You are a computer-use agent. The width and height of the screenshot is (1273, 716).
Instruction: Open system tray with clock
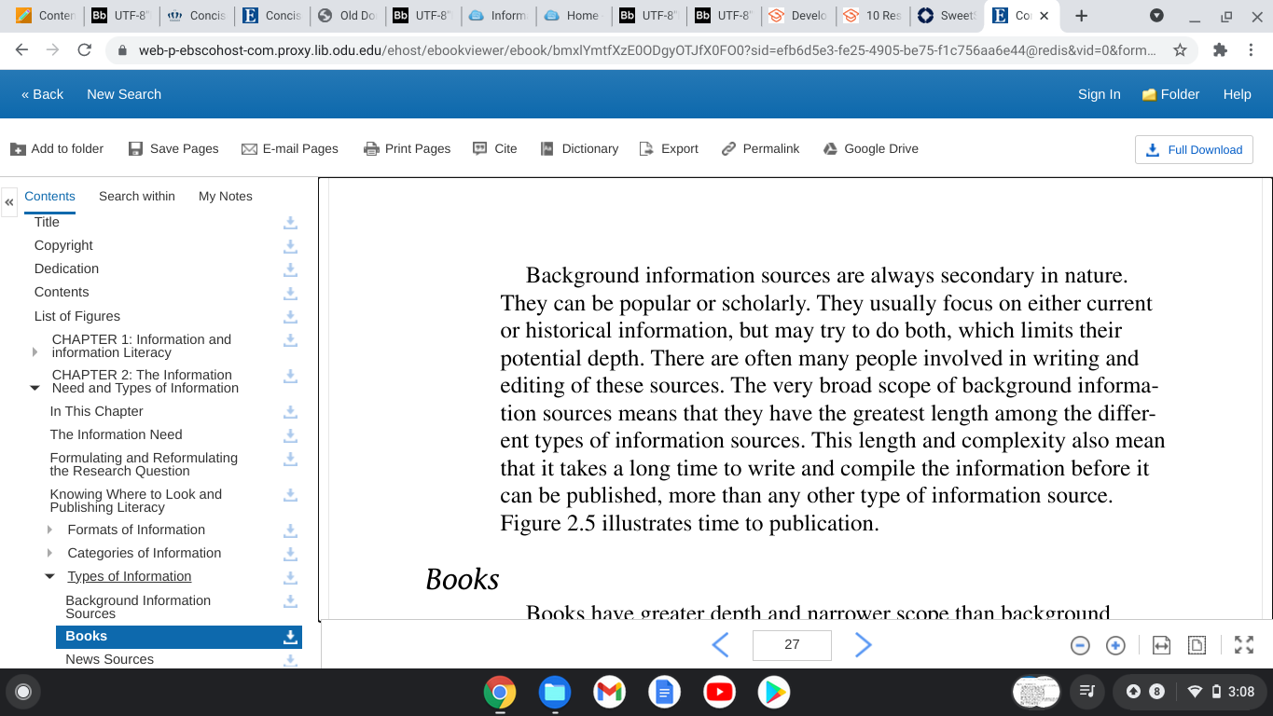coord(1189,692)
